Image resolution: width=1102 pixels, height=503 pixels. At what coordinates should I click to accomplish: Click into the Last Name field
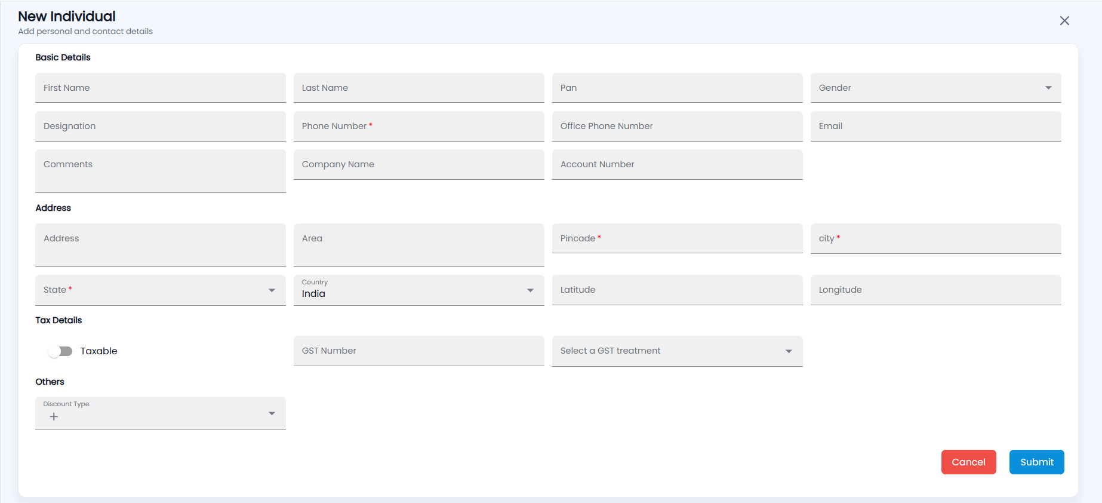coord(418,88)
